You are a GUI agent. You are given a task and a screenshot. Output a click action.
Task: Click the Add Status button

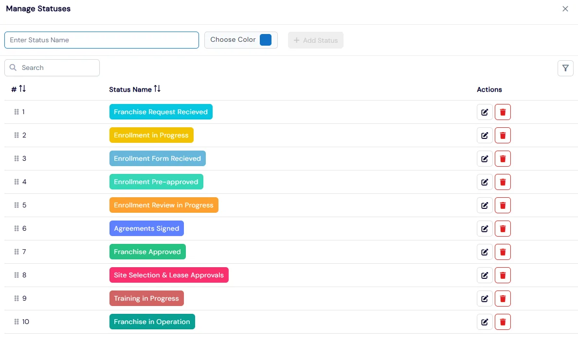point(316,40)
